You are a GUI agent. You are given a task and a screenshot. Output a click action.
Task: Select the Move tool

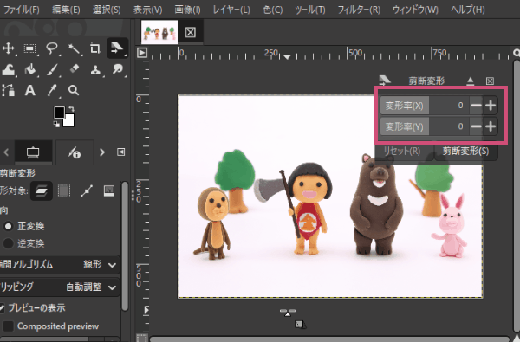[9, 48]
